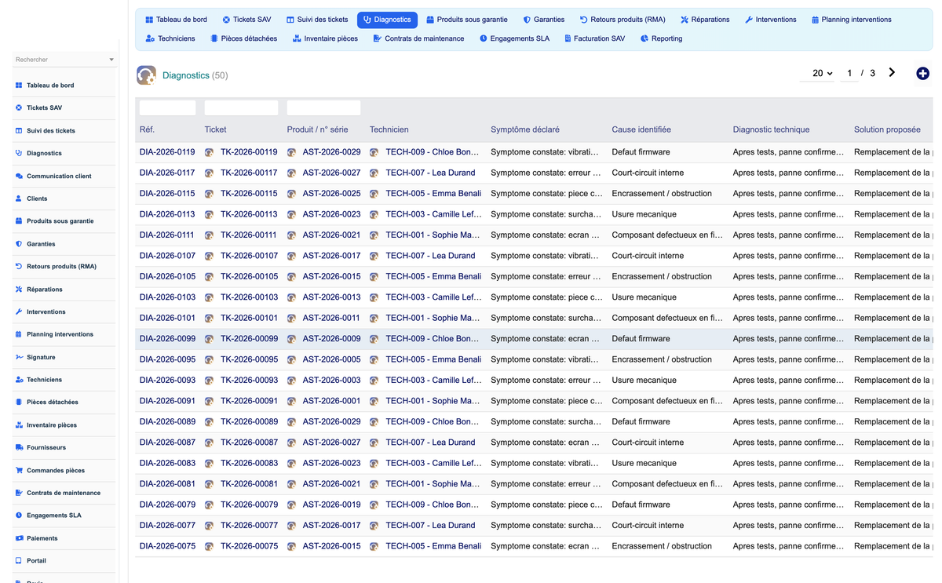Click the ticket icon beside TK-2026-00119
The image size is (942, 583).
[x=209, y=152]
